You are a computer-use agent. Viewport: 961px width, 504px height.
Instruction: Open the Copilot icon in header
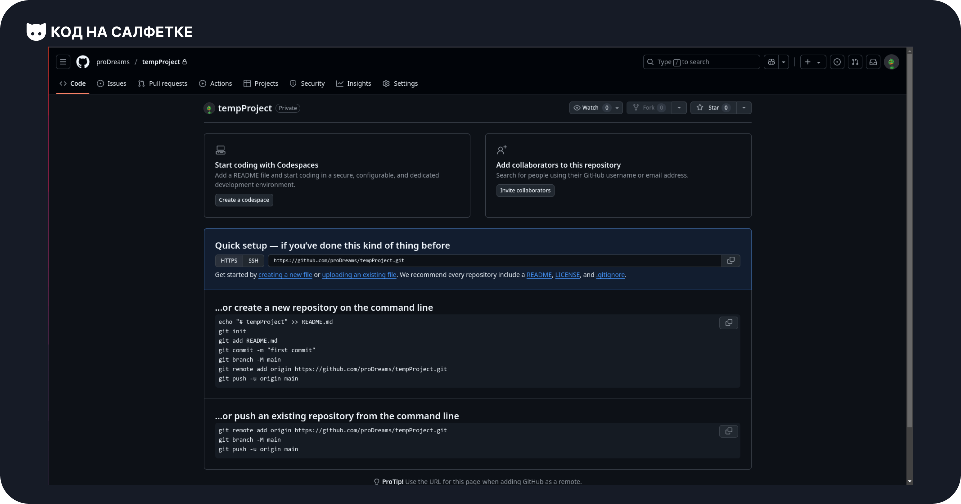[x=771, y=62]
